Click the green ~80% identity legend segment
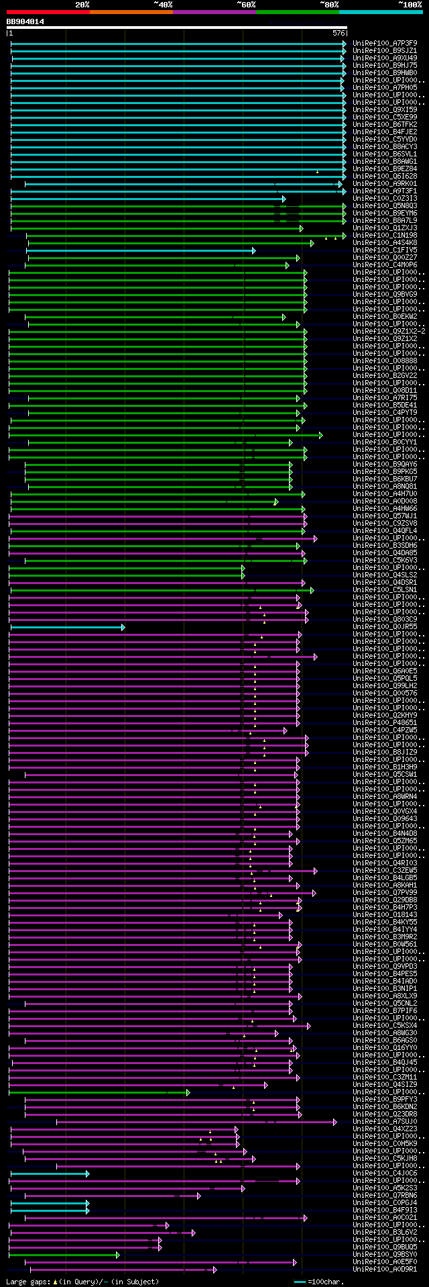Viewport: 429px width, 1287px height. click(298, 12)
